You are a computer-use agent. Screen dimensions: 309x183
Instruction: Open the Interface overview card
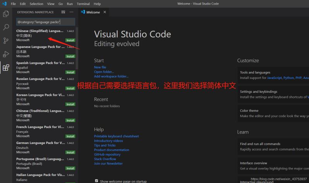click(x=273, y=166)
